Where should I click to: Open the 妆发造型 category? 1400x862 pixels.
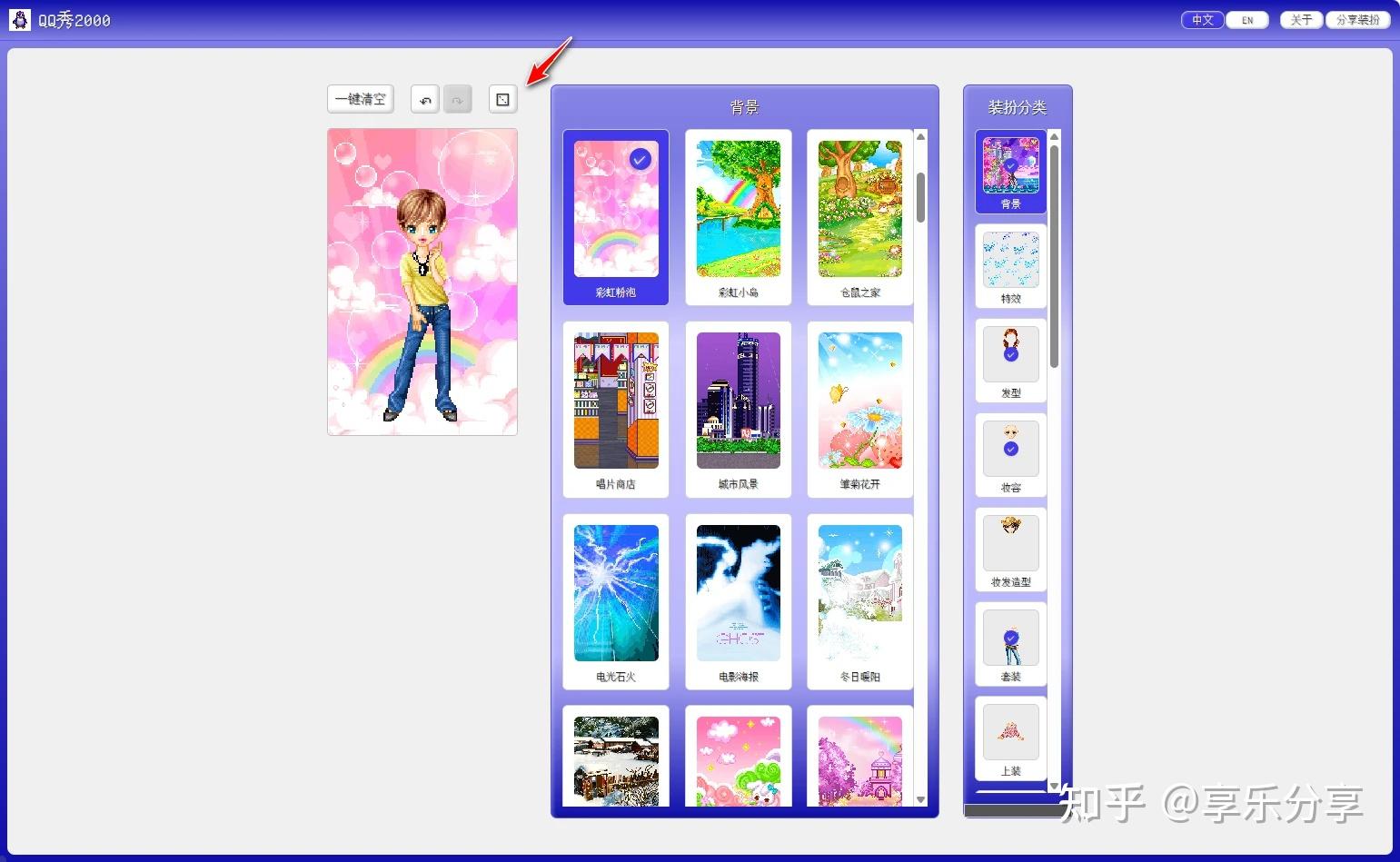[x=1010, y=550]
